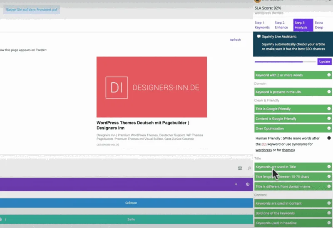Click the 'wordpress themes' keyword under SLA score
The height and width of the screenshot is (228, 333).
pyautogui.click(x=269, y=13)
